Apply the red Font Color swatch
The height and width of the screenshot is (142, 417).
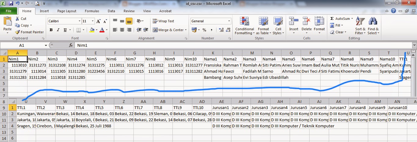coord(102,30)
